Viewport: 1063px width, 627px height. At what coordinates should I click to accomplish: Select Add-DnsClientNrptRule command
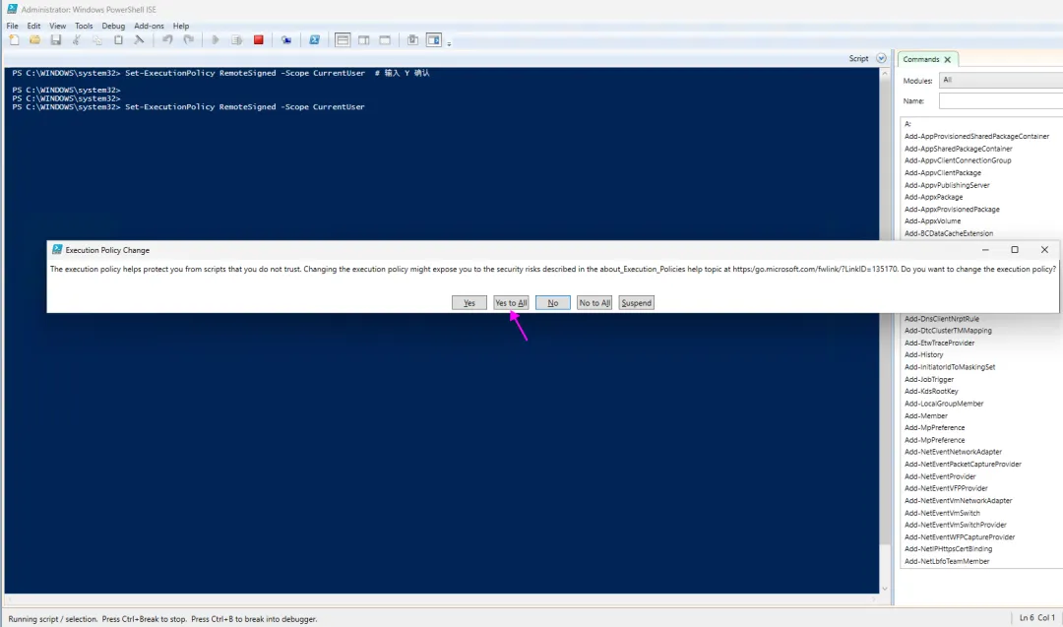[x=941, y=319]
